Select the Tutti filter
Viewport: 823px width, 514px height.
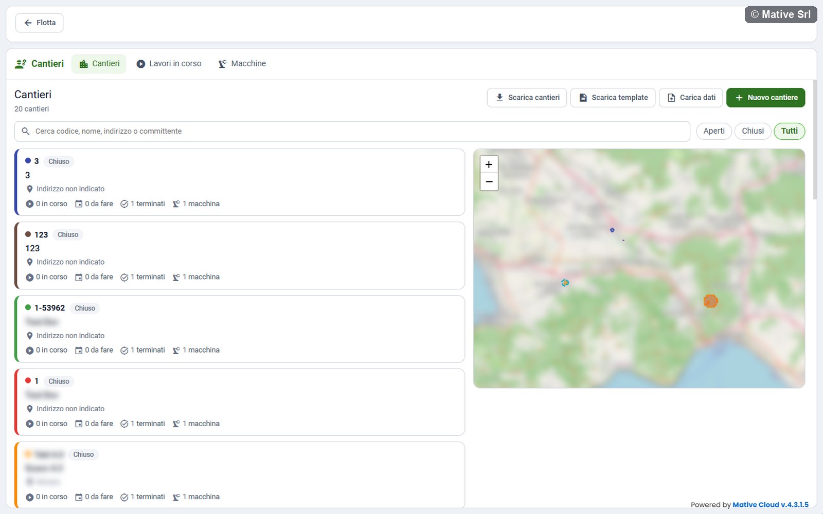(789, 131)
